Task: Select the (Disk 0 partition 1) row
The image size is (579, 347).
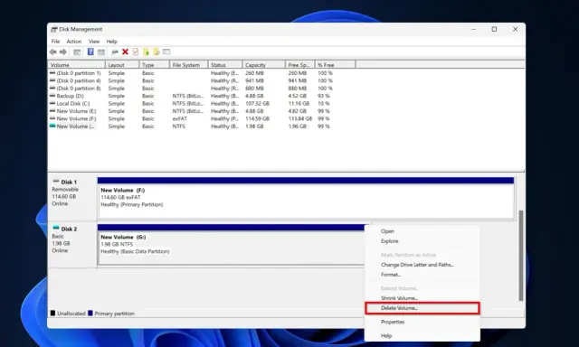Action: [x=191, y=73]
